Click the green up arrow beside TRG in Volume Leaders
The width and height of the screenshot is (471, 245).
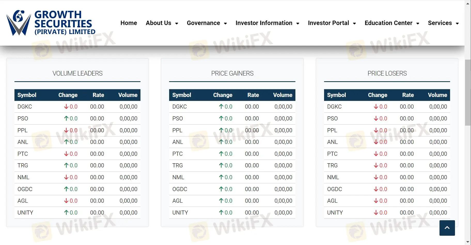tap(66, 165)
